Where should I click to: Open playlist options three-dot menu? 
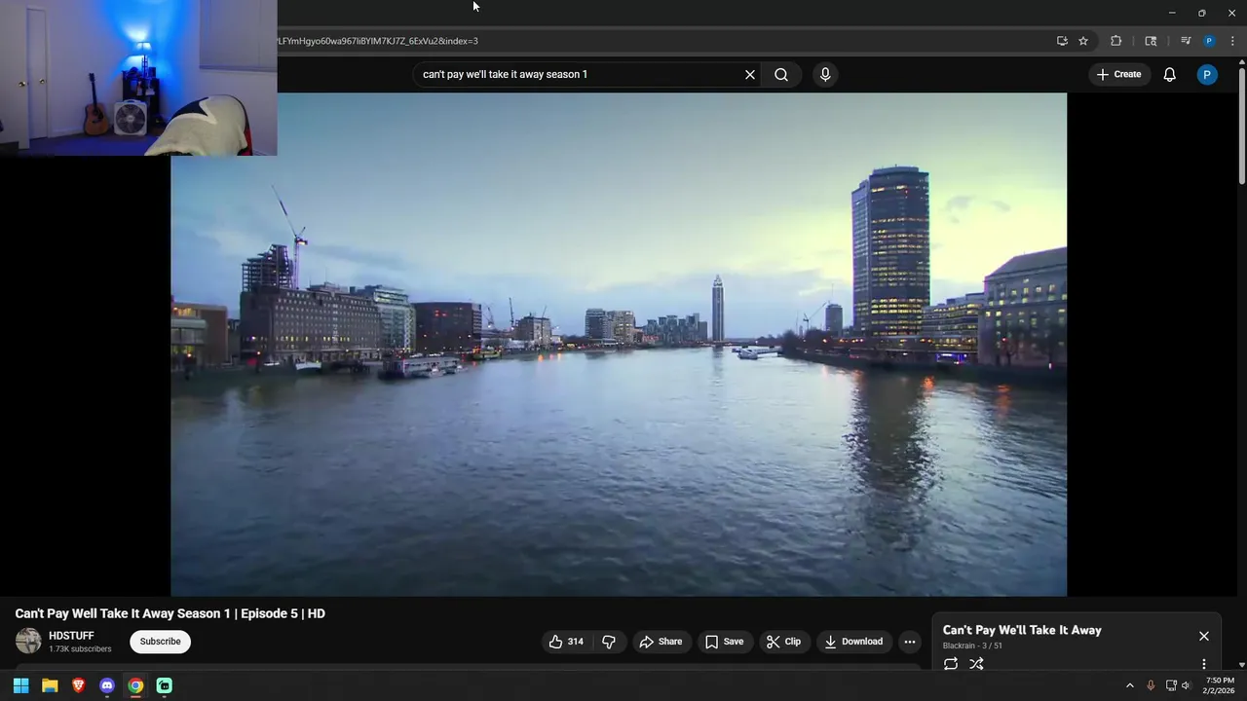click(1204, 664)
